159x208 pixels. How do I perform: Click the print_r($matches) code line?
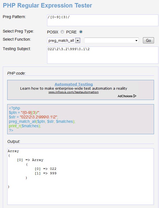[25, 126]
